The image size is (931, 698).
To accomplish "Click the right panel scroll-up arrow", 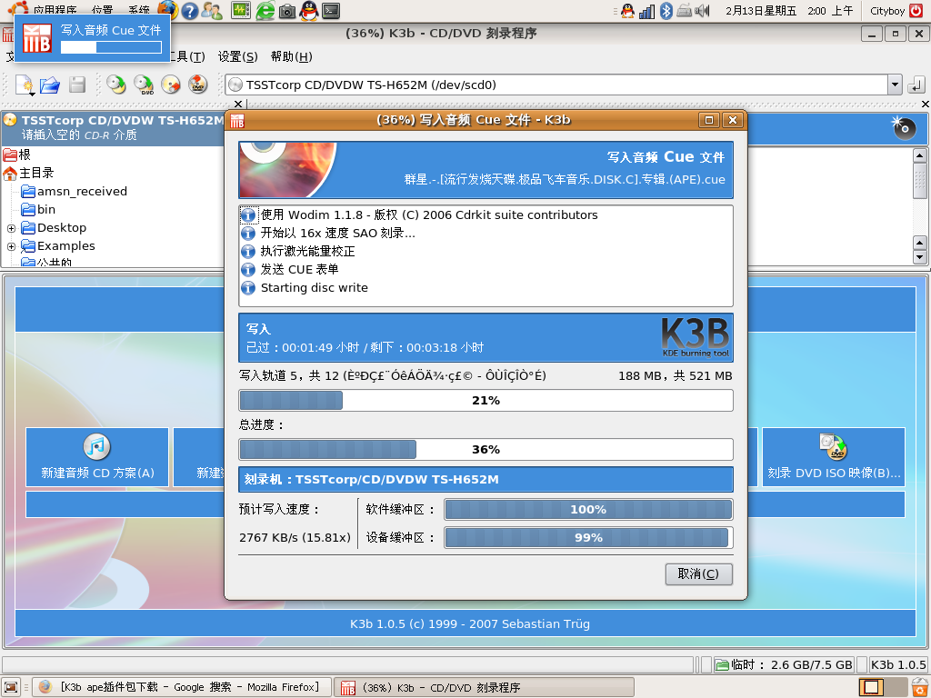I will click(x=920, y=156).
